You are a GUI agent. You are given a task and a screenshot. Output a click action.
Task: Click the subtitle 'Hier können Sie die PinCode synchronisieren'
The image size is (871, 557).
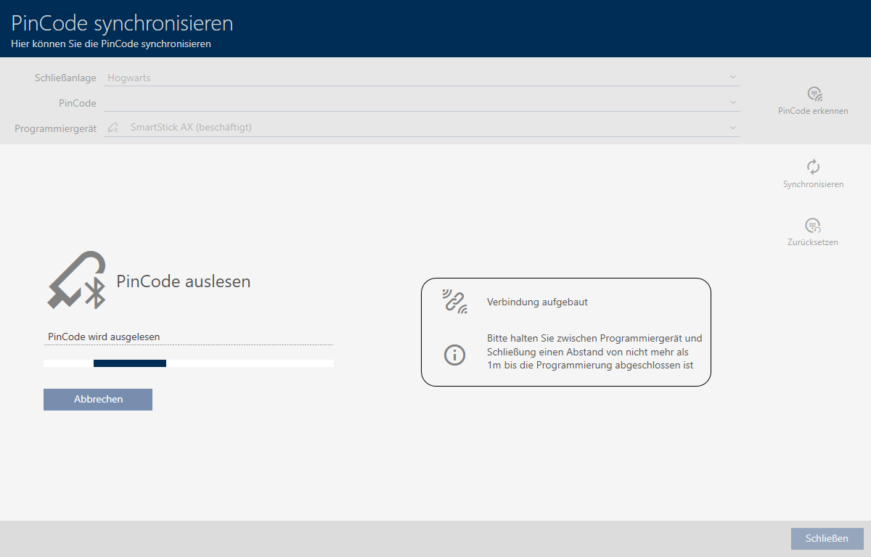111,44
